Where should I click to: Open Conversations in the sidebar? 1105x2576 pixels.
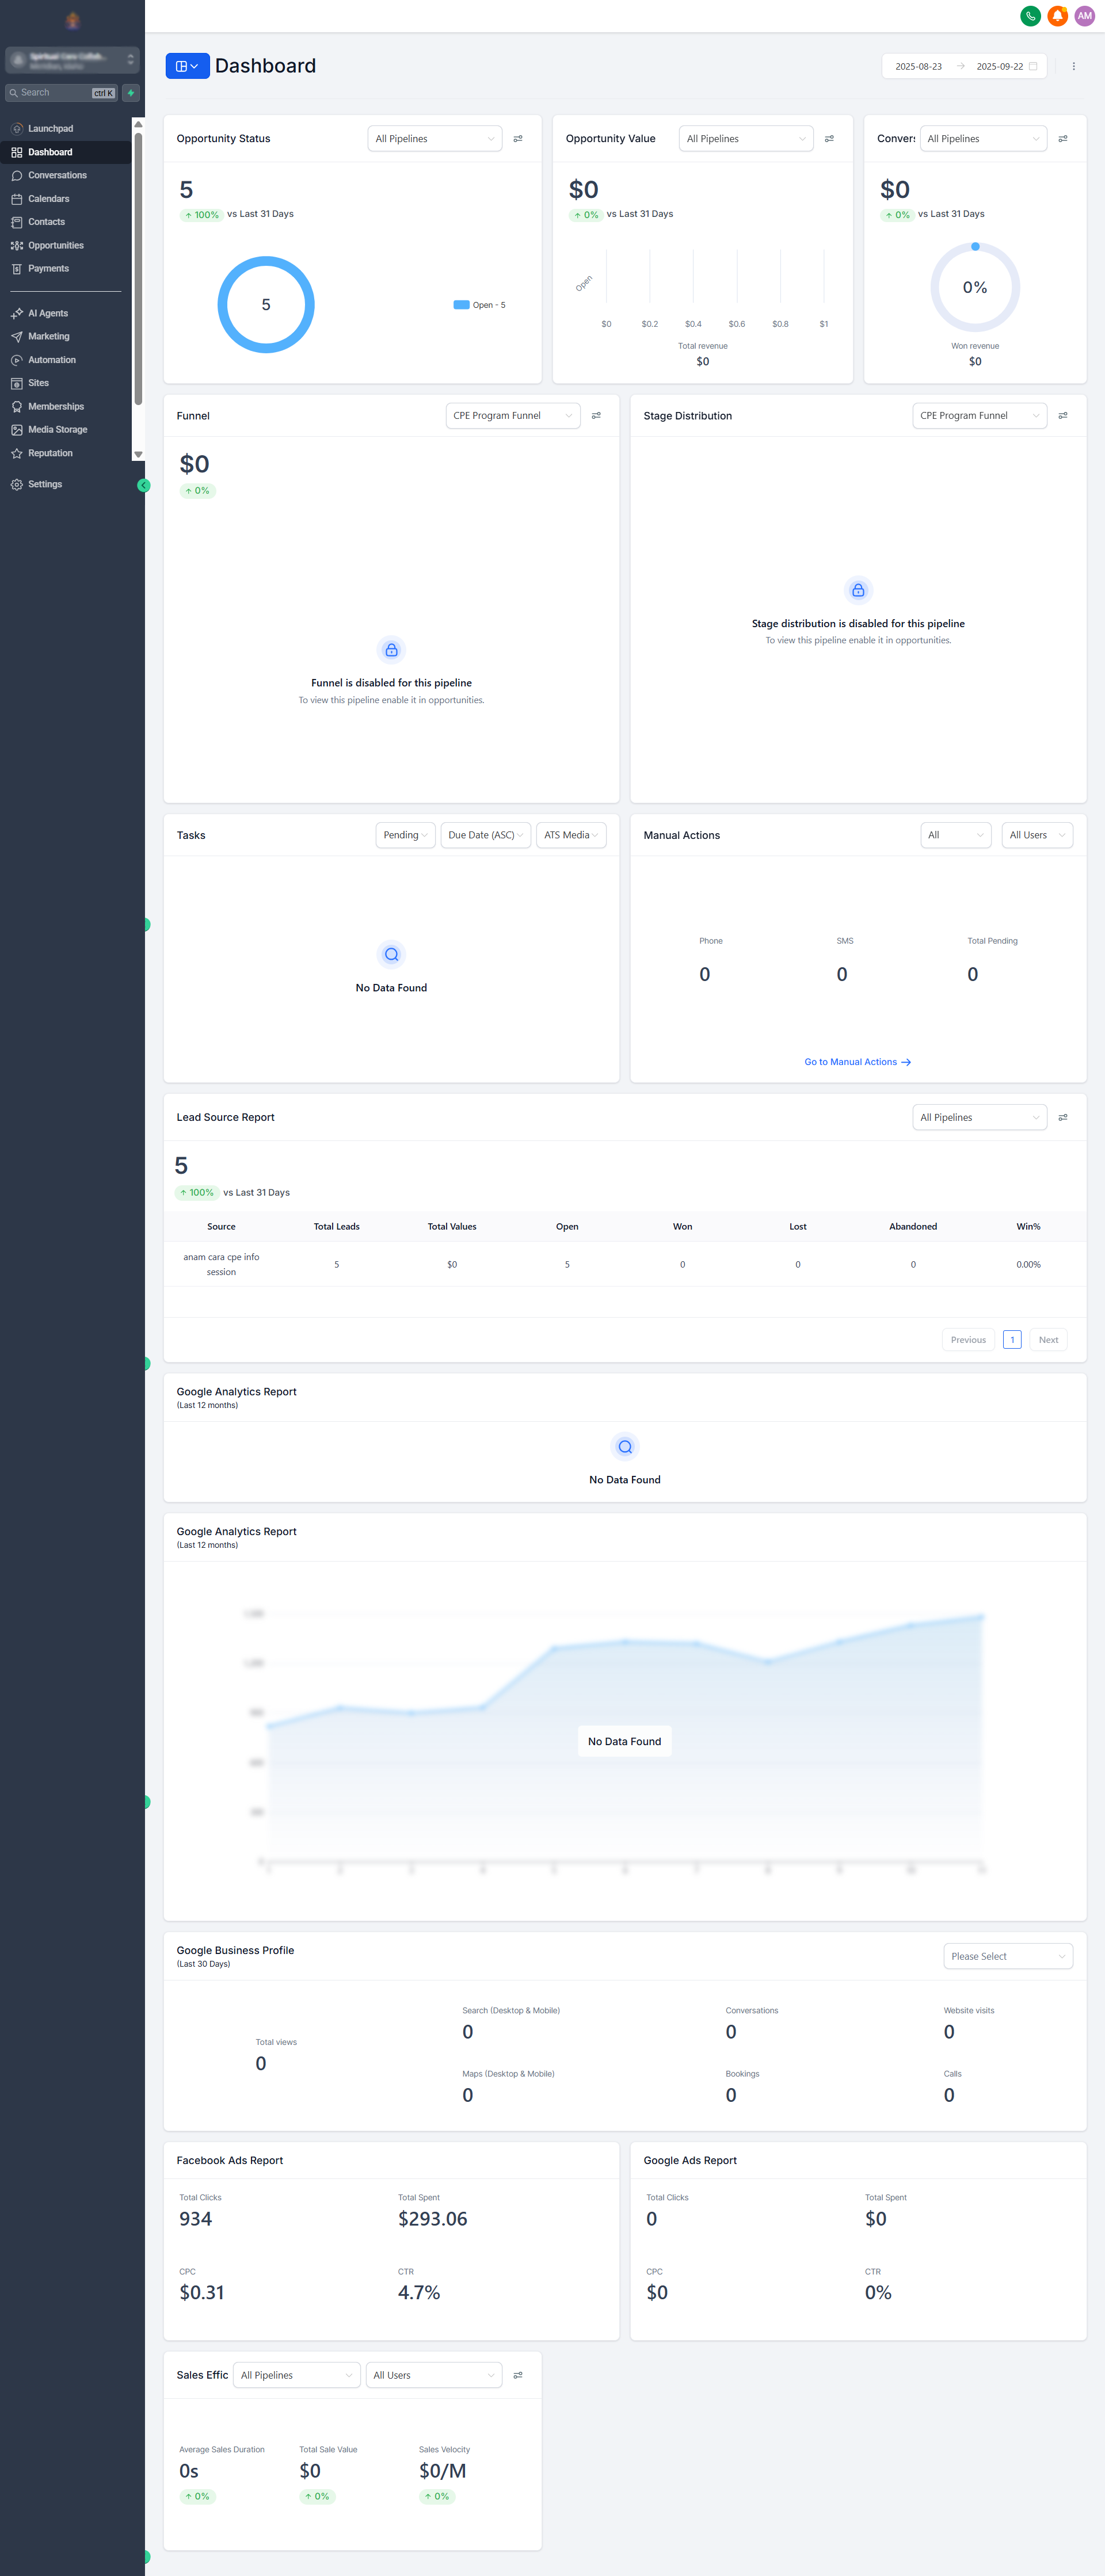[57, 175]
